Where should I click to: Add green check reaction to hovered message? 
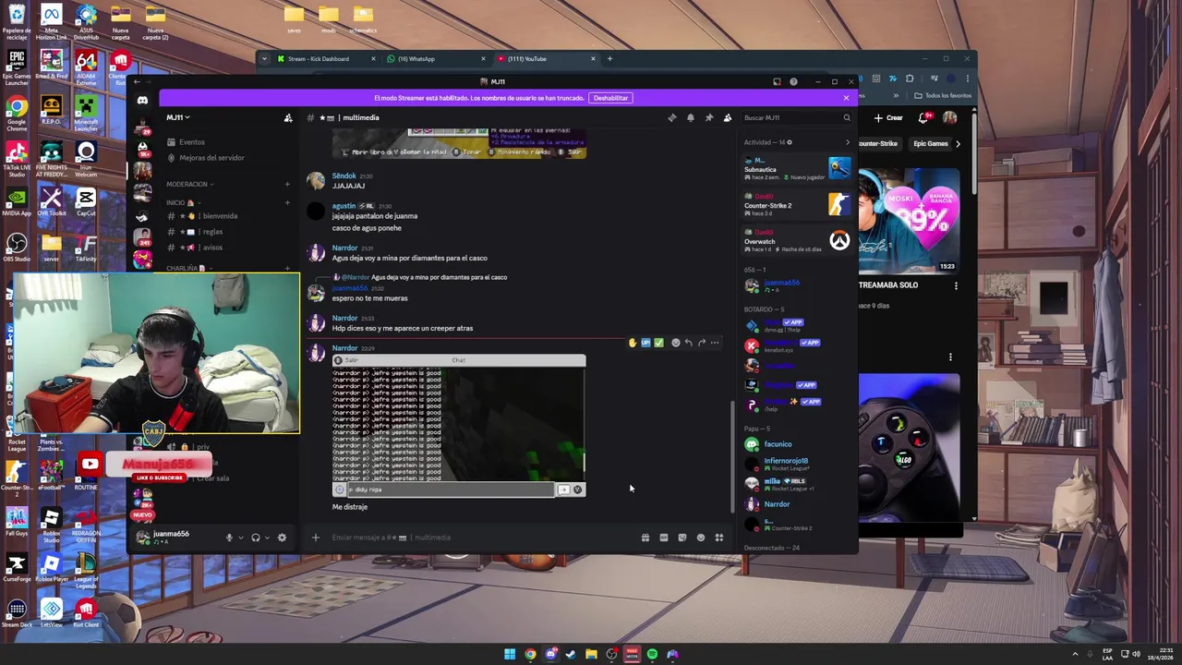tap(658, 343)
